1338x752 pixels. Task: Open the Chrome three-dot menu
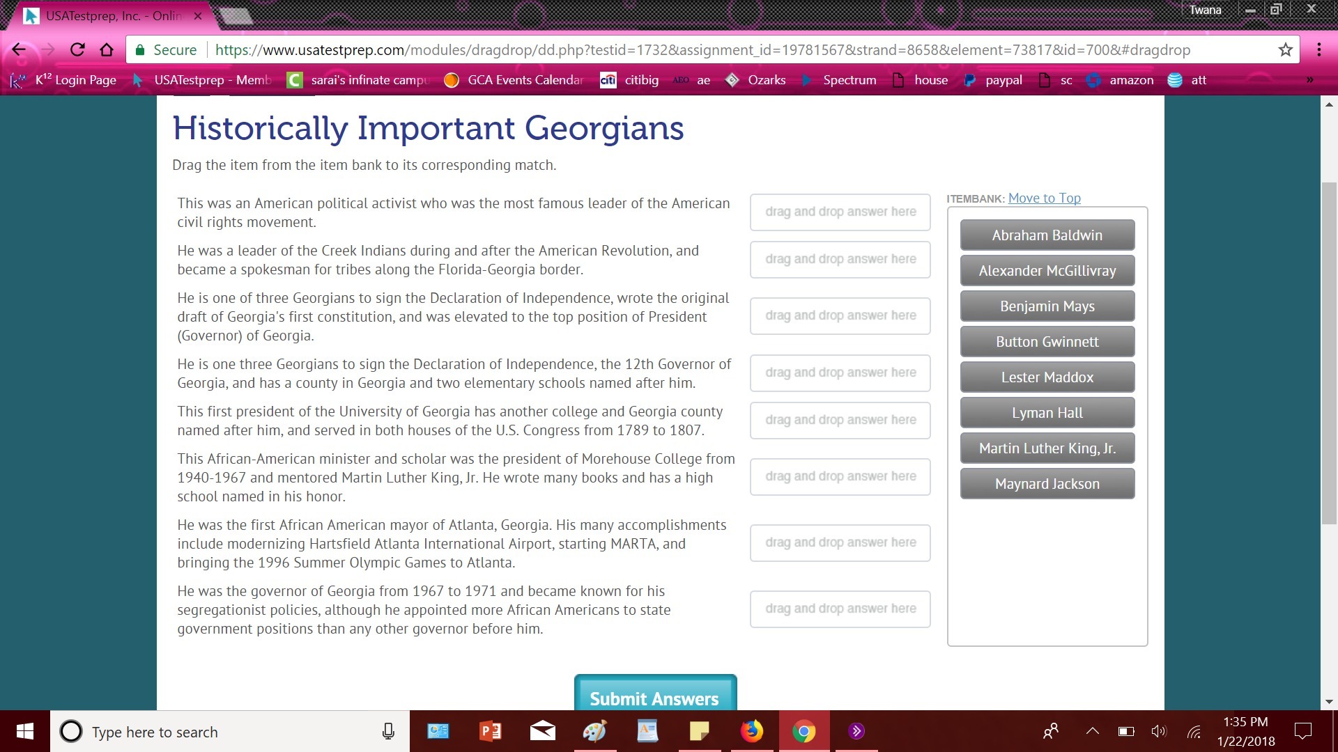click(x=1318, y=49)
